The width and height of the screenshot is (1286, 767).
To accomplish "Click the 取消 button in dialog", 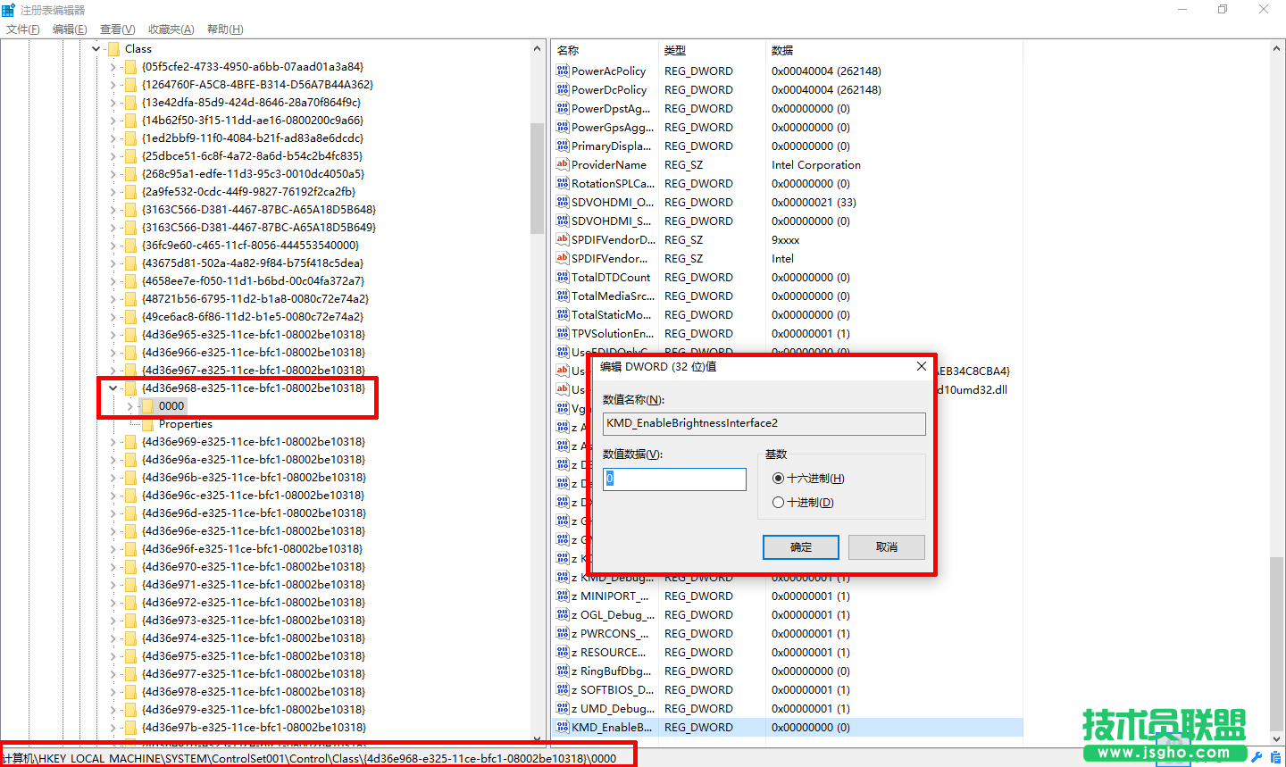I will (x=886, y=547).
